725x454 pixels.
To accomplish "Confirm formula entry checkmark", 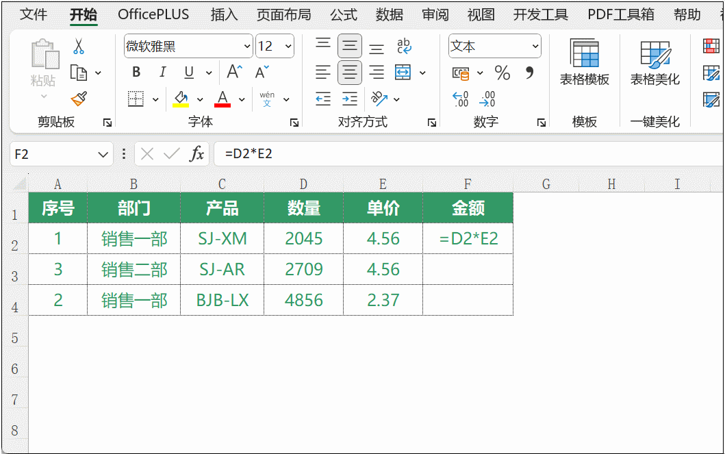I will [172, 154].
